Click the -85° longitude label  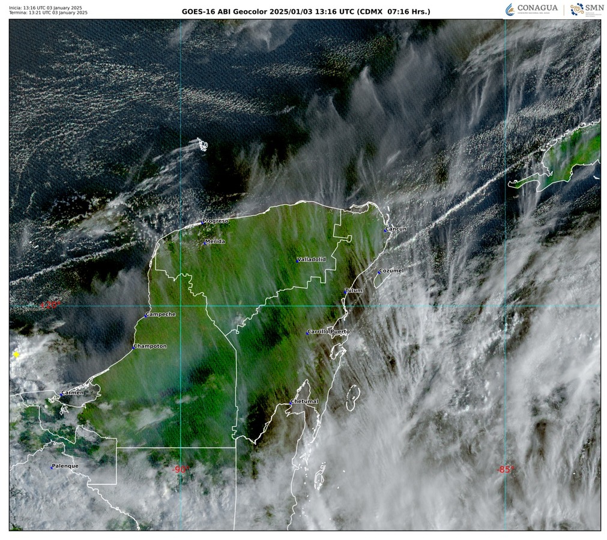[x=504, y=469]
